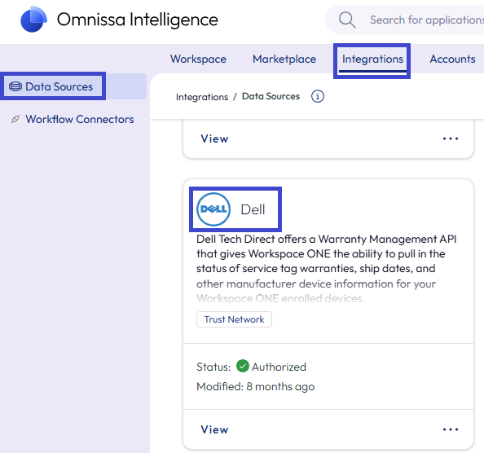The image size is (484, 453).
Task: Click the green Authorized checkmark icon
Action: [243, 366]
